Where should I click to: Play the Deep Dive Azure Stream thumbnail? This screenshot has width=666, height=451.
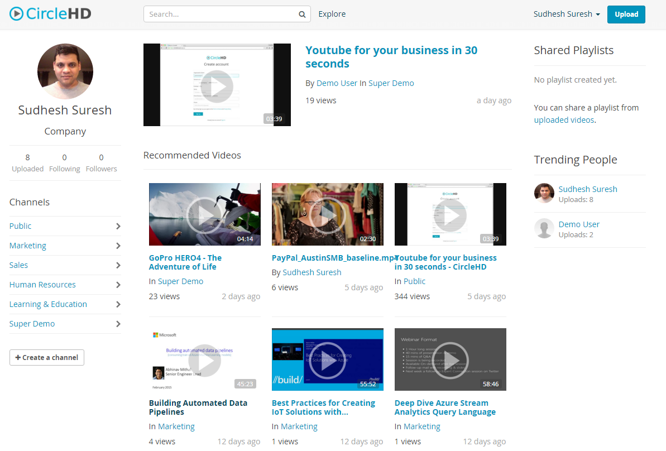[x=450, y=359]
